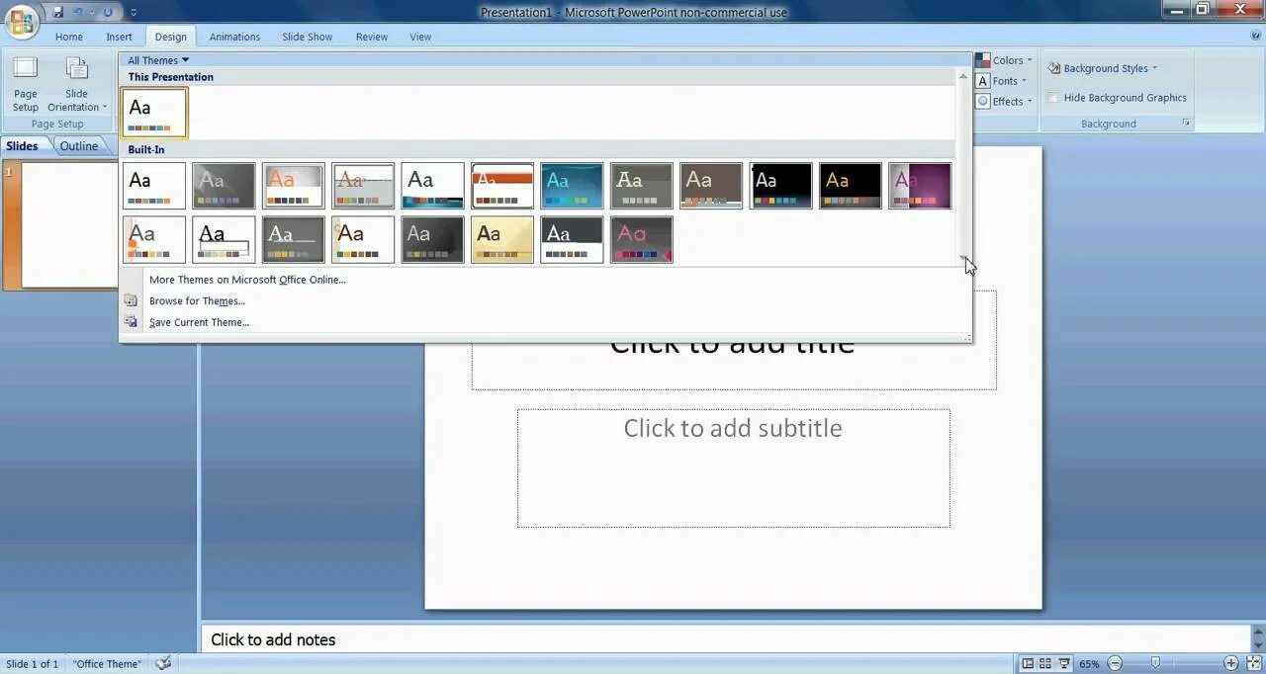Image resolution: width=1266 pixels, height=674 pixels.
Task: Open the theme Fonts dropdown
Action: pyautogui.click(x=1002, y=81)
